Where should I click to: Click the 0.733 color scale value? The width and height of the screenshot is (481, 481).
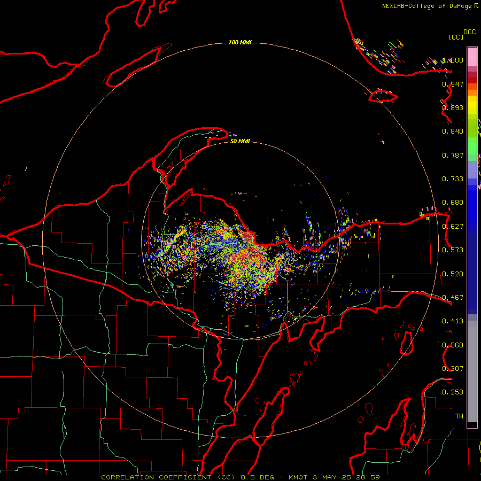tap(453, 179)
